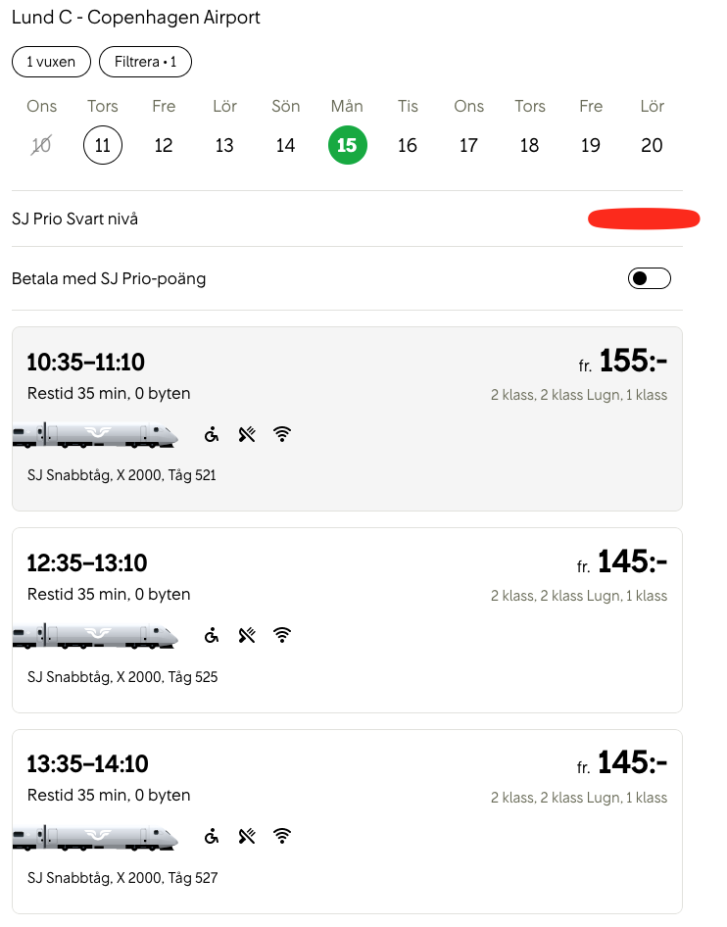
Task: Click train illustration for Tåg 527
Action: [95, 837]
